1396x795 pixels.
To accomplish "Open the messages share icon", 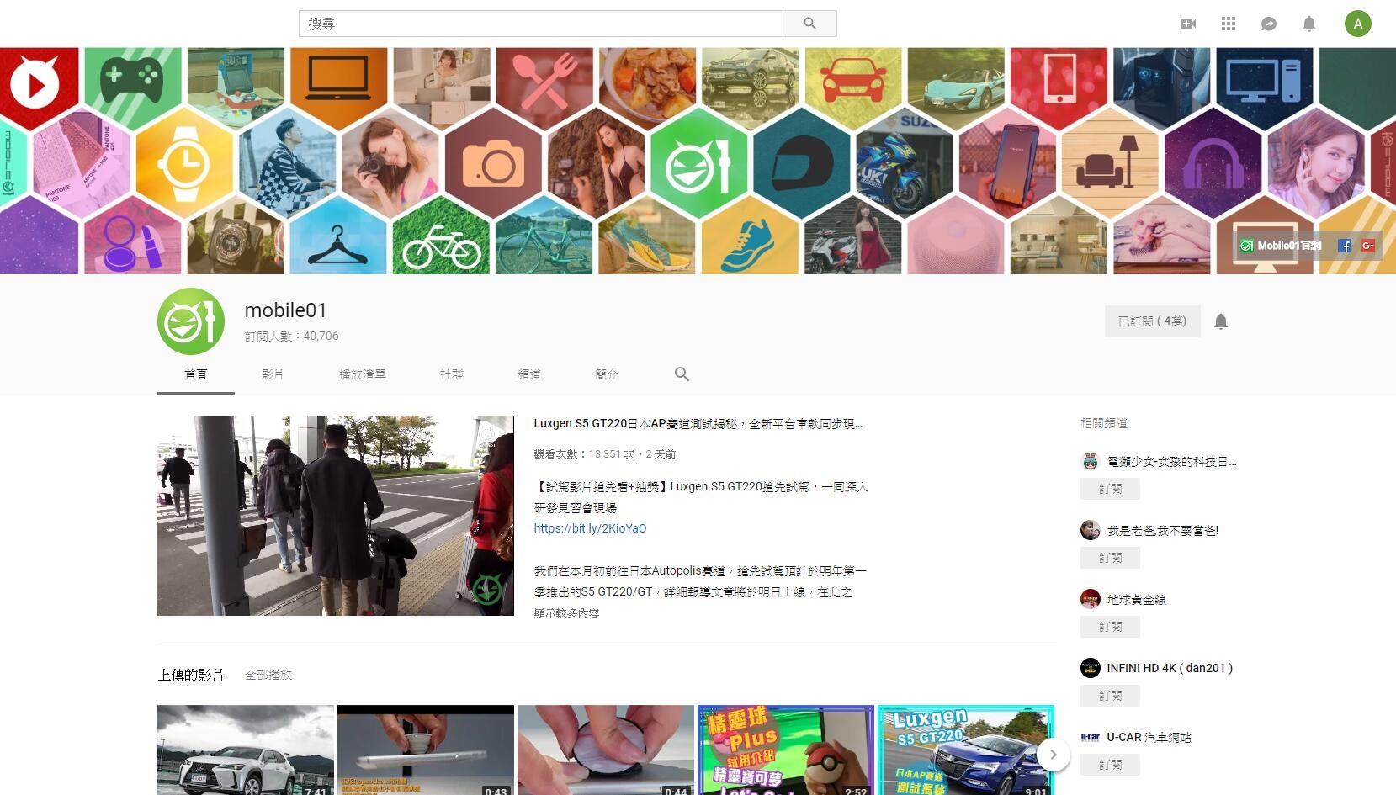I will click(x=1269, y=24).
